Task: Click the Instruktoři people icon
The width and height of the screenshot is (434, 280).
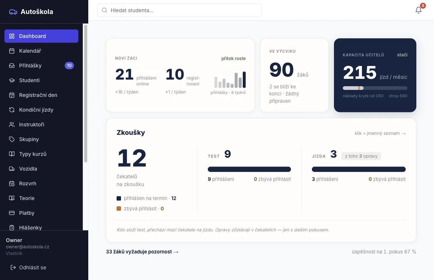Action: click(x=12, y=125)
